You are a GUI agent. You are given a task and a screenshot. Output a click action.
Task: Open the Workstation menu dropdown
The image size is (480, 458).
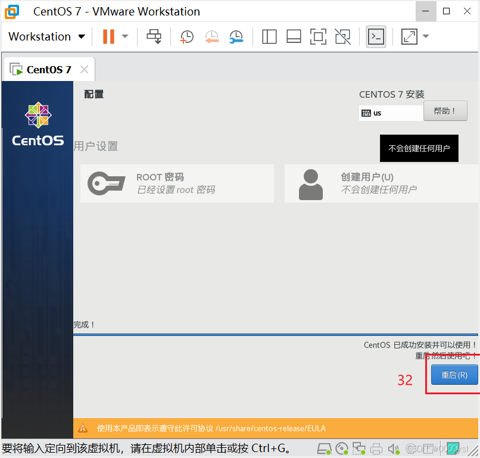(x=47, y=36)
